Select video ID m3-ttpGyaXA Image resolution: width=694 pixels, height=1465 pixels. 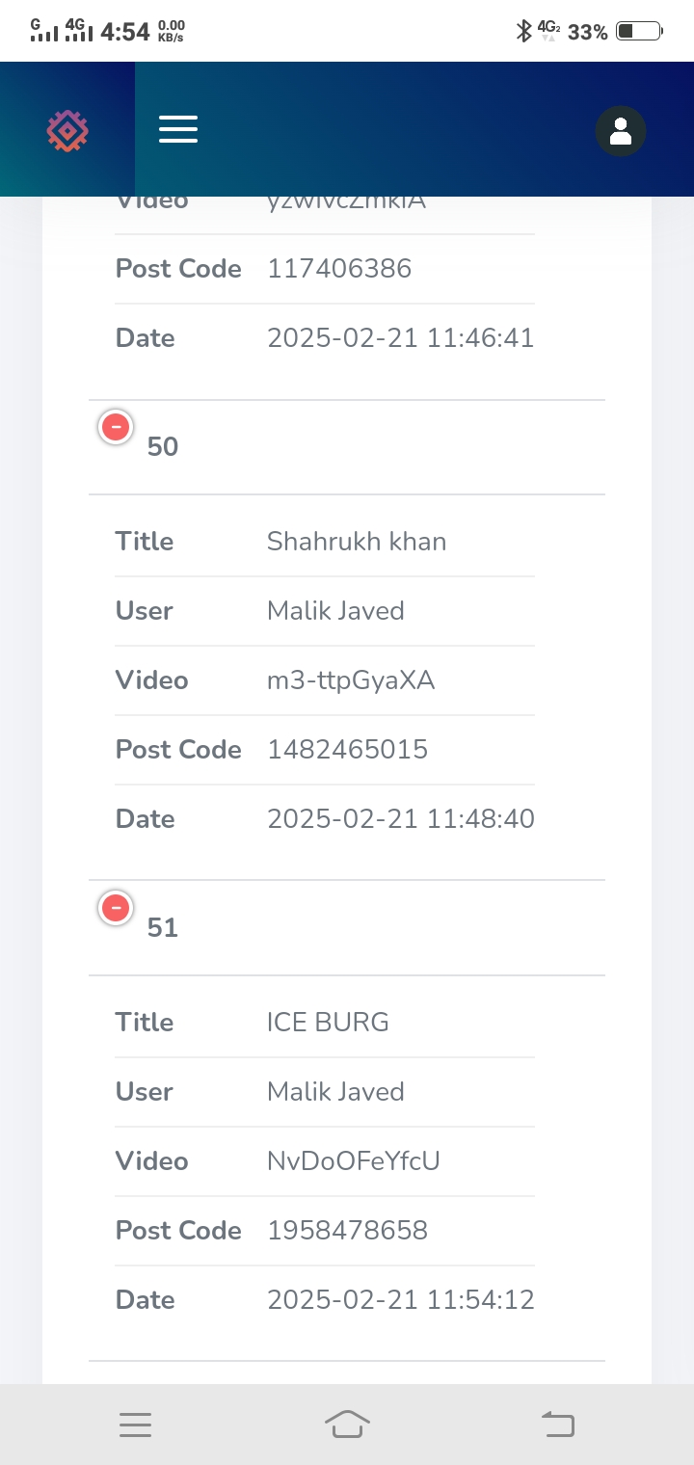(x=351, y=680)
